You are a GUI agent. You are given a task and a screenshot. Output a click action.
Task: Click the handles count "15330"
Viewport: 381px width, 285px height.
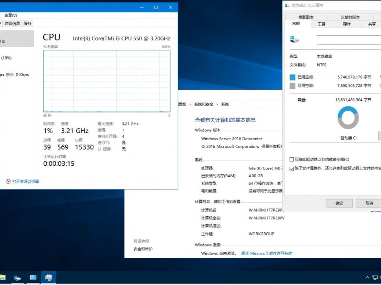[x=84, y=147]
